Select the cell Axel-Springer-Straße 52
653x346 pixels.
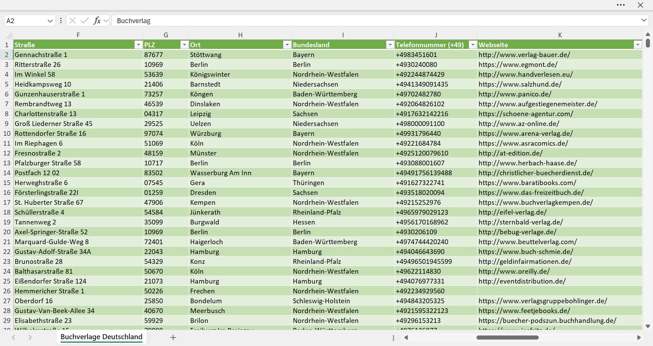pyautogui.click(x=78, y=232)
